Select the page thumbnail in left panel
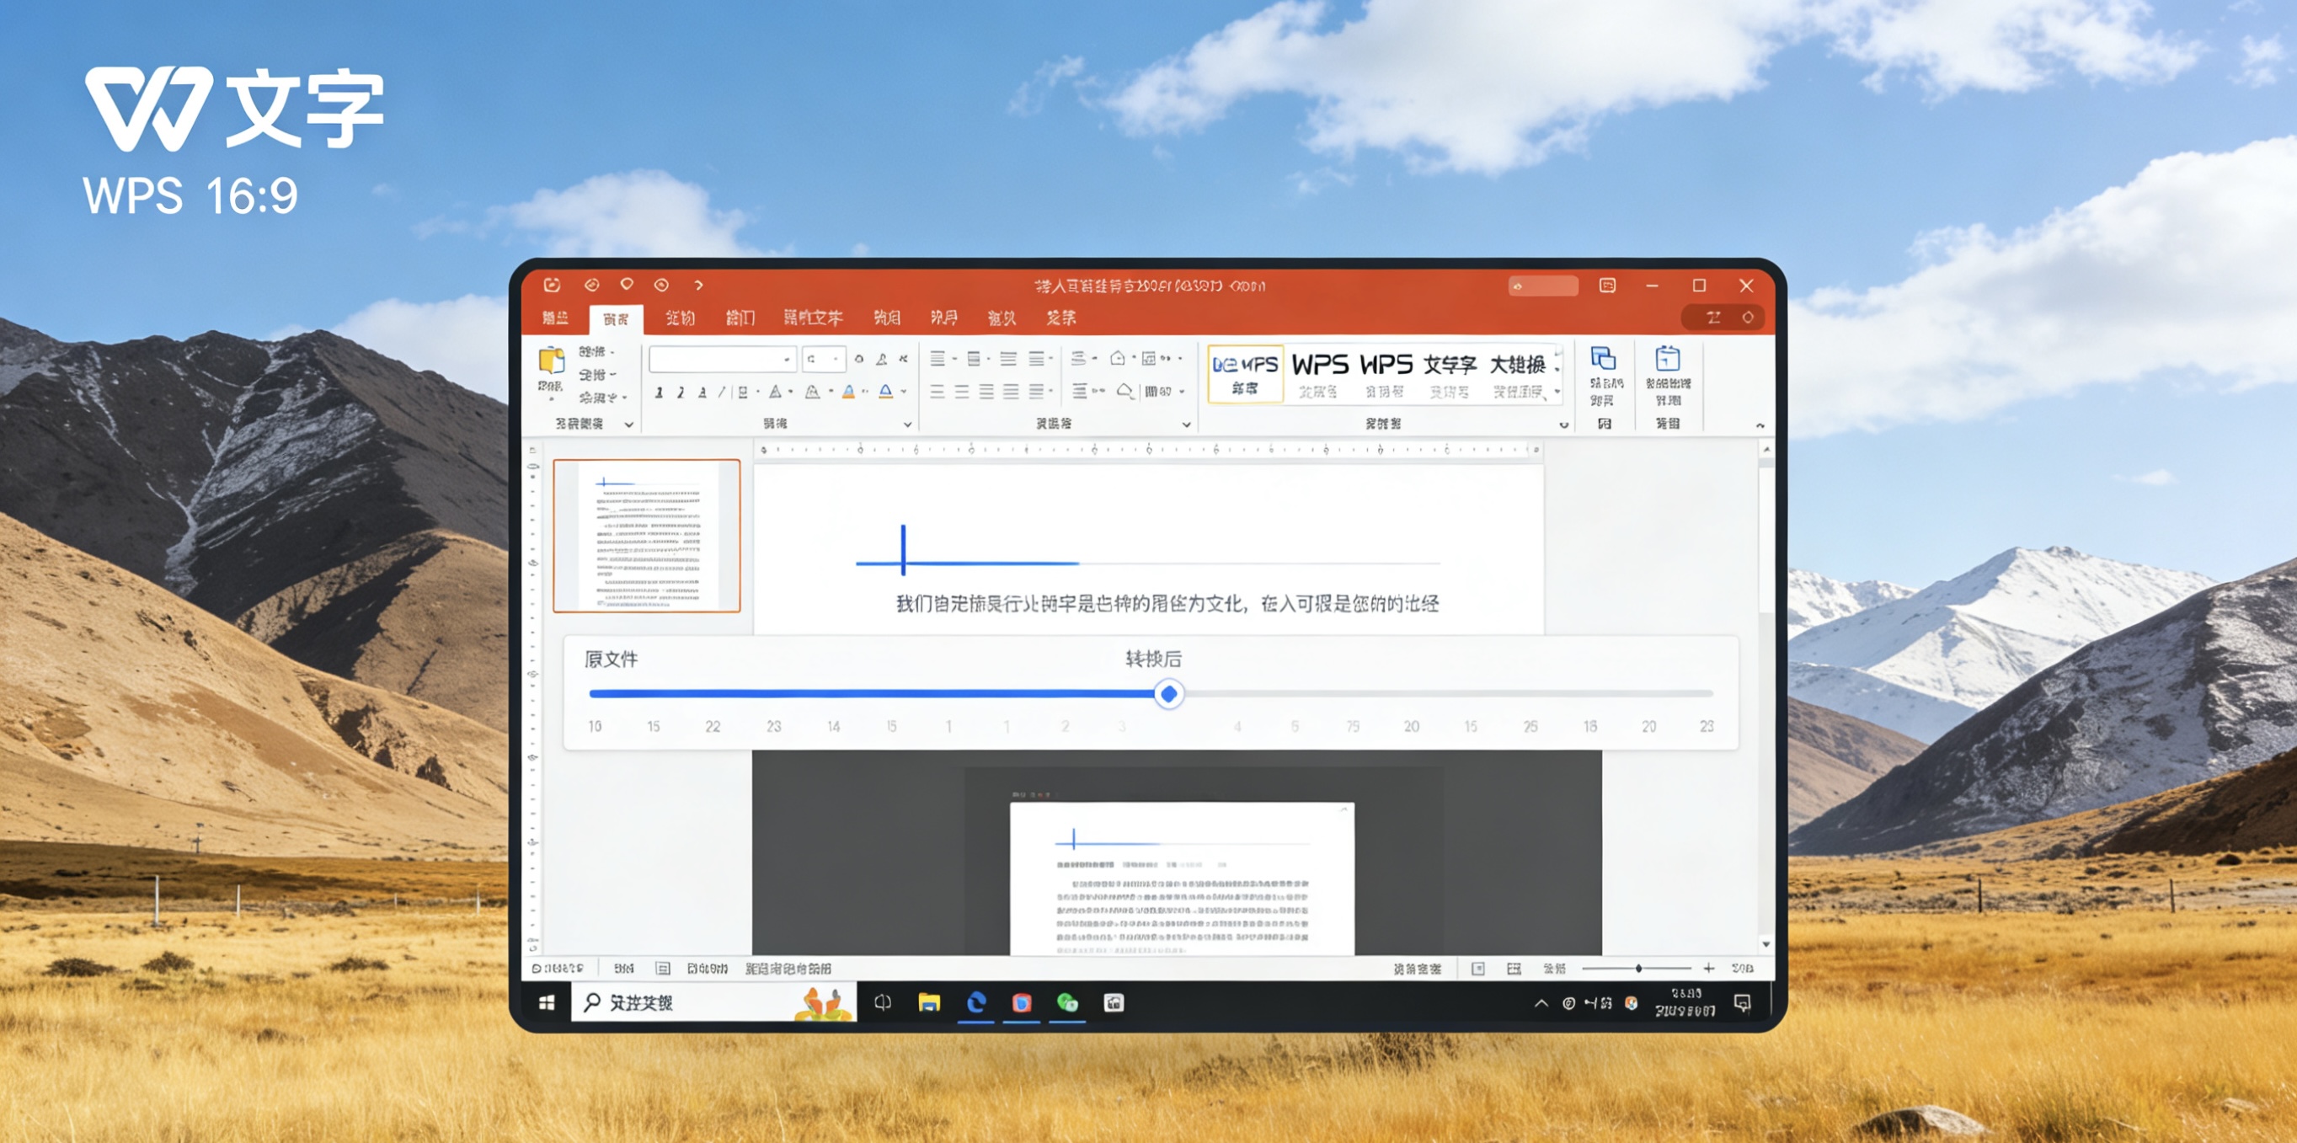Viewport: 2297px width, 1143px height. (646, 536)
